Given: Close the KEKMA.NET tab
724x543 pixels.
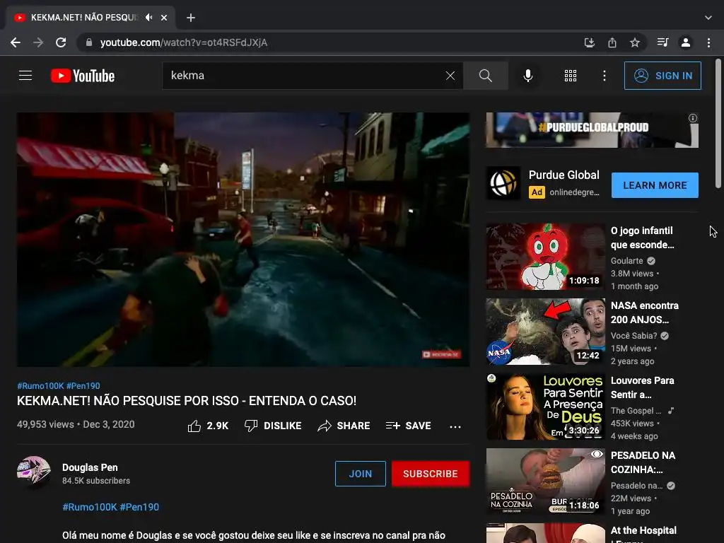Looking at the screenshot, I should point(164,18).
